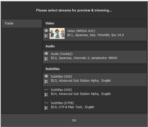
Task: Confirm selection with the OK button
Action: 74,120
